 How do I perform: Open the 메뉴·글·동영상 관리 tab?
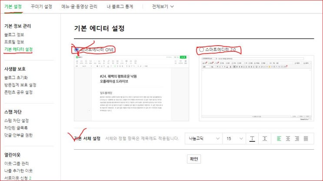79,7
